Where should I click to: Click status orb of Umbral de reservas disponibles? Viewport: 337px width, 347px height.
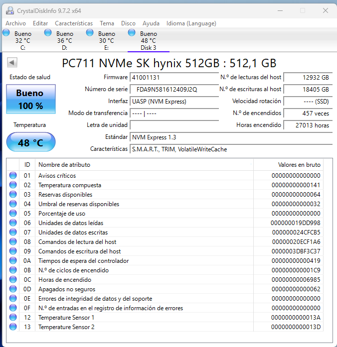(13, 204)
